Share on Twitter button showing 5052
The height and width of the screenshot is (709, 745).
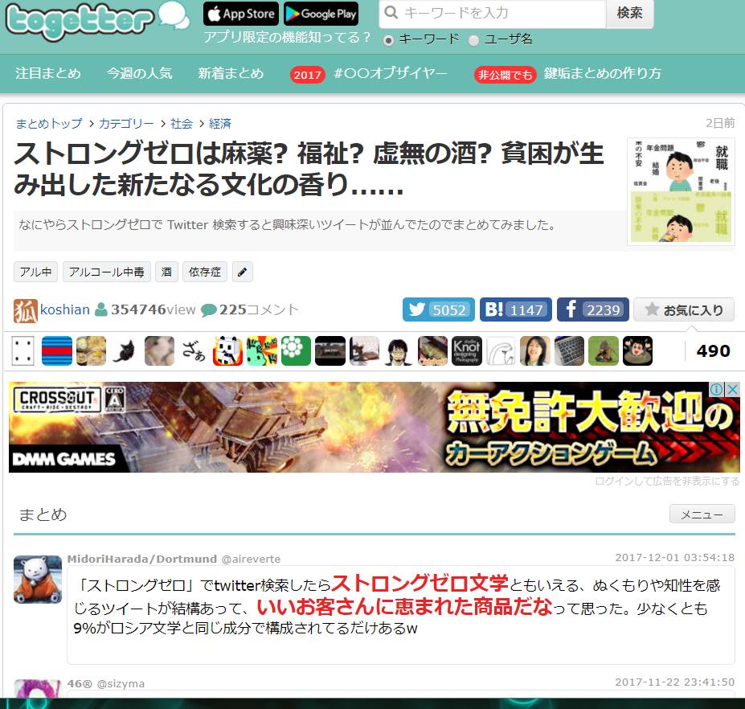[x=438, y=309]
